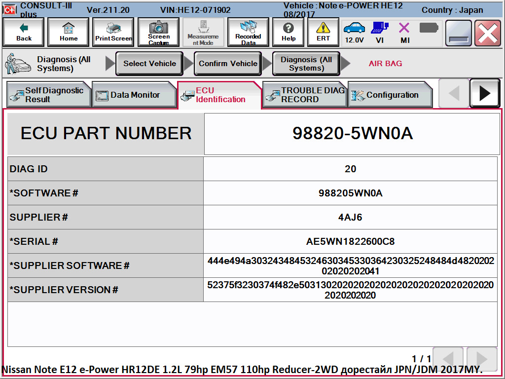Click Select Vehicle breadcrumb button

pyautogui.click(x=149, y=64)
